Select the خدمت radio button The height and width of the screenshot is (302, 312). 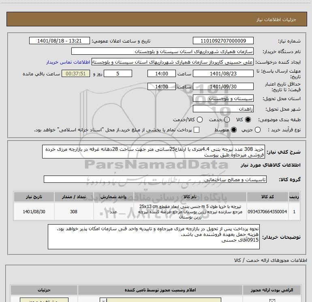[227, 120]
